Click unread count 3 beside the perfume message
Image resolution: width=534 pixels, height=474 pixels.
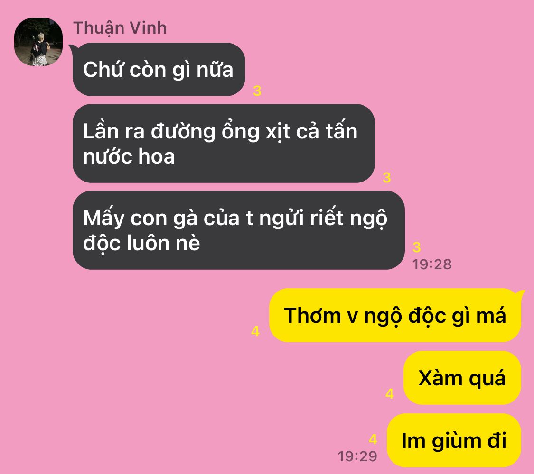click(x=386, y=177)
